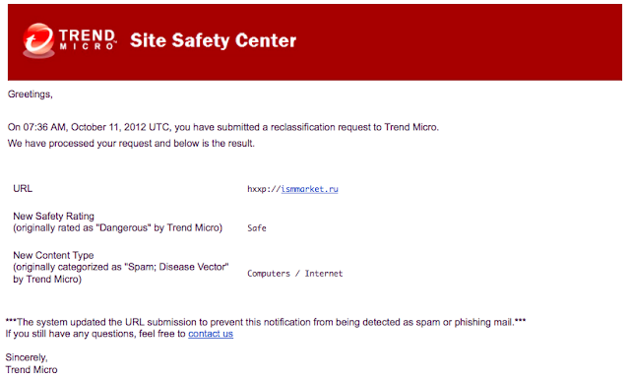Click the originally rated as Dangerous note
The image size is (630, 380).
118,227
